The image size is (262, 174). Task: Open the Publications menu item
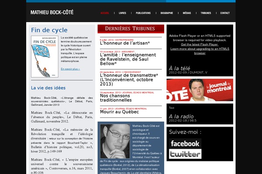click(x=143, y=13)
